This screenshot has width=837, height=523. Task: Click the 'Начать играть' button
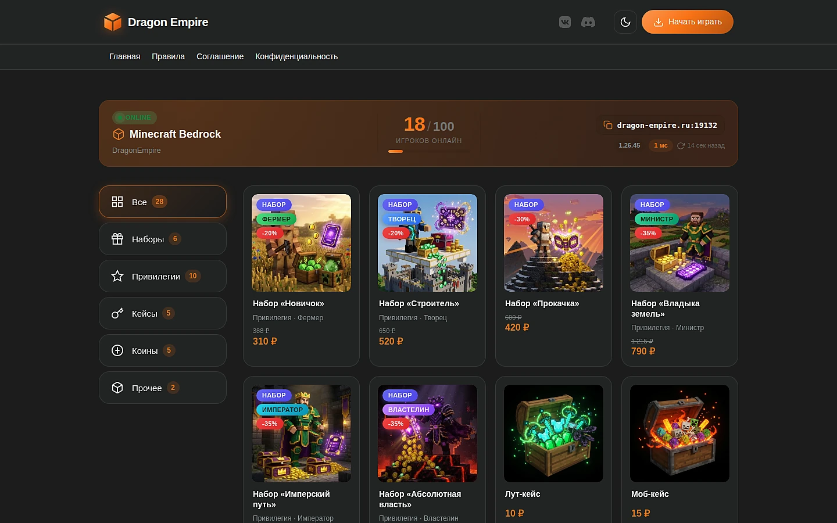(688, 22)
